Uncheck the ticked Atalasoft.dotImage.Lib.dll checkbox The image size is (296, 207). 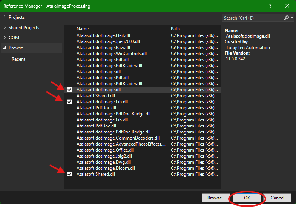coord(69,102)
